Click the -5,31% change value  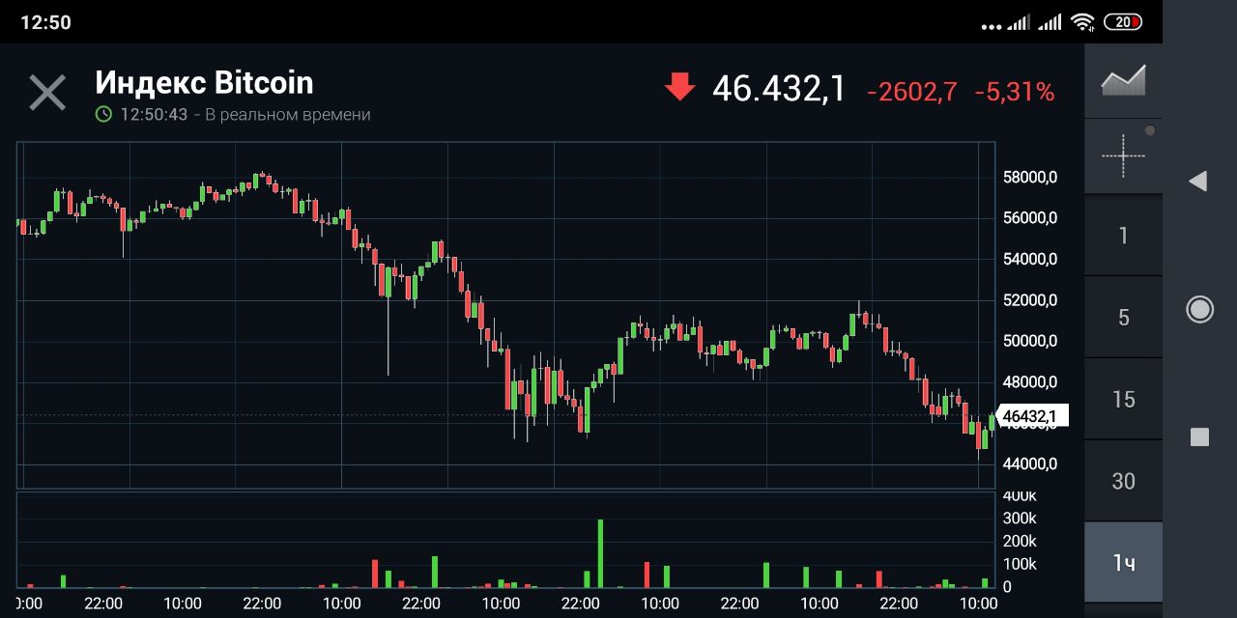1014,93
